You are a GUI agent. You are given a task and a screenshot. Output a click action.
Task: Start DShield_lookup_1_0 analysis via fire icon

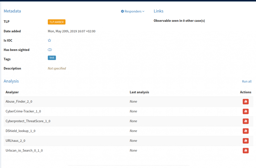[x=245, y=131]
